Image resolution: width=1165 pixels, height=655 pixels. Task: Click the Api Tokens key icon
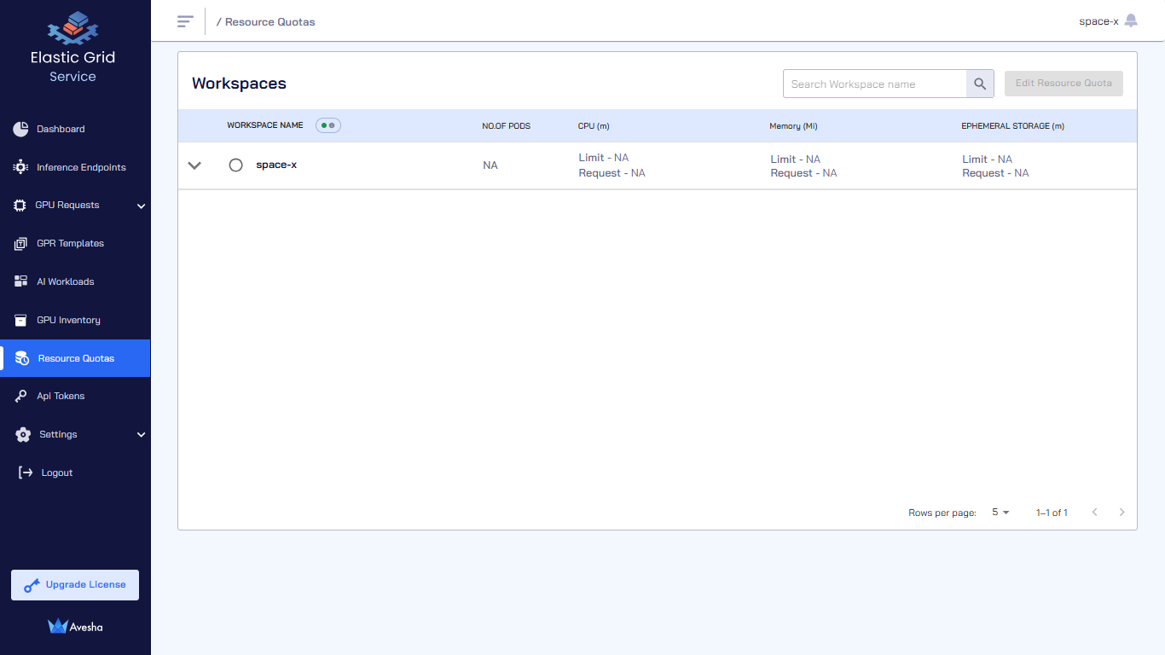(x=20, y=397)
